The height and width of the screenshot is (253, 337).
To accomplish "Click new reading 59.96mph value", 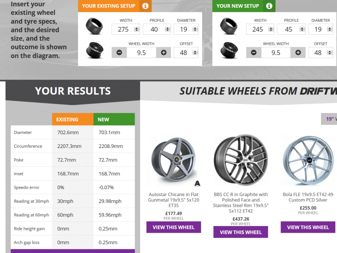I will pos(110,215).
